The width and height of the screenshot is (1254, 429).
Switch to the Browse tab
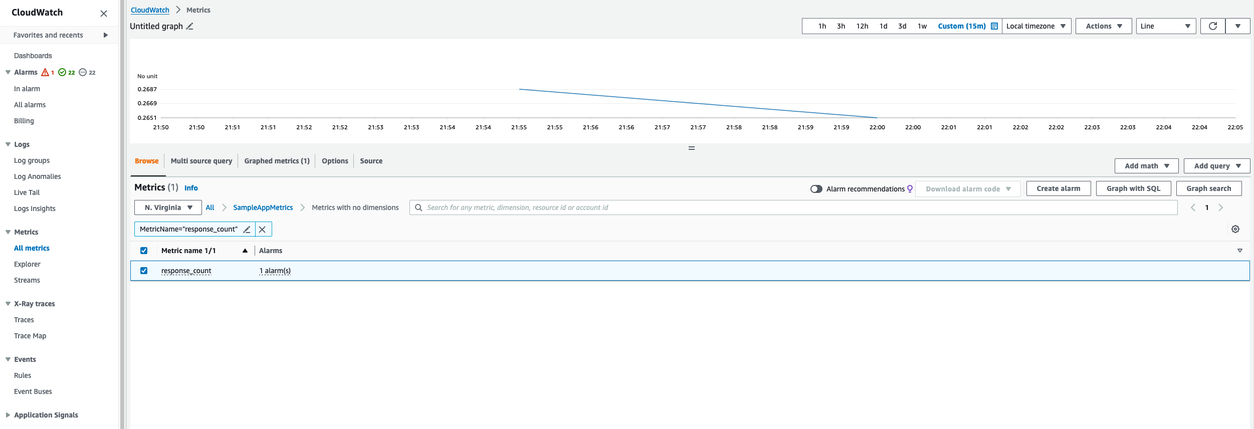point(147,161)
